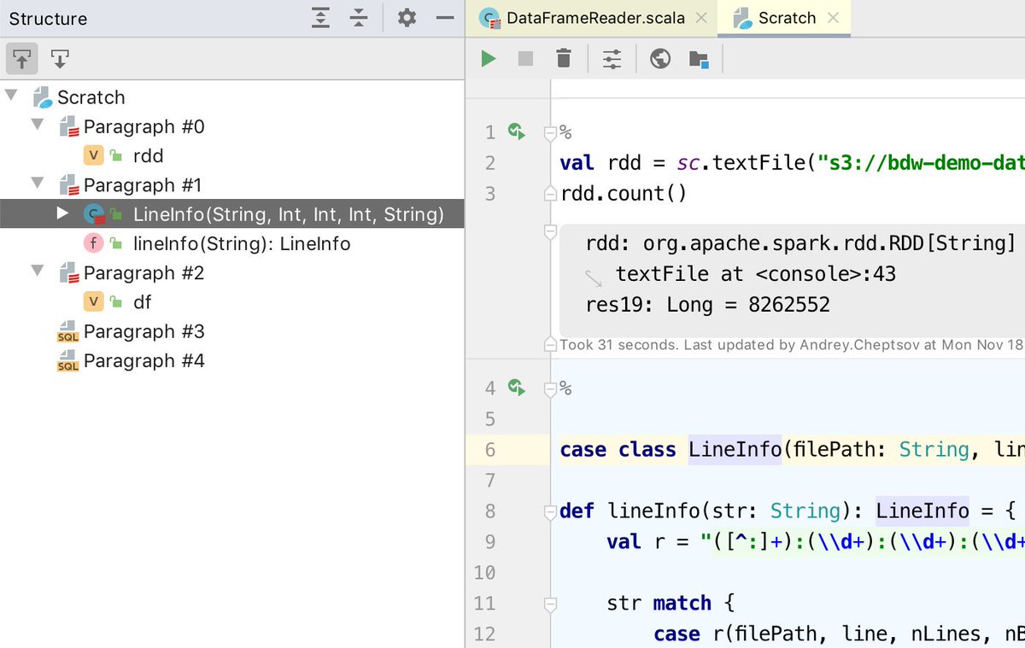Run paragraph at line 4 gutter icon

tap(516, 387)
